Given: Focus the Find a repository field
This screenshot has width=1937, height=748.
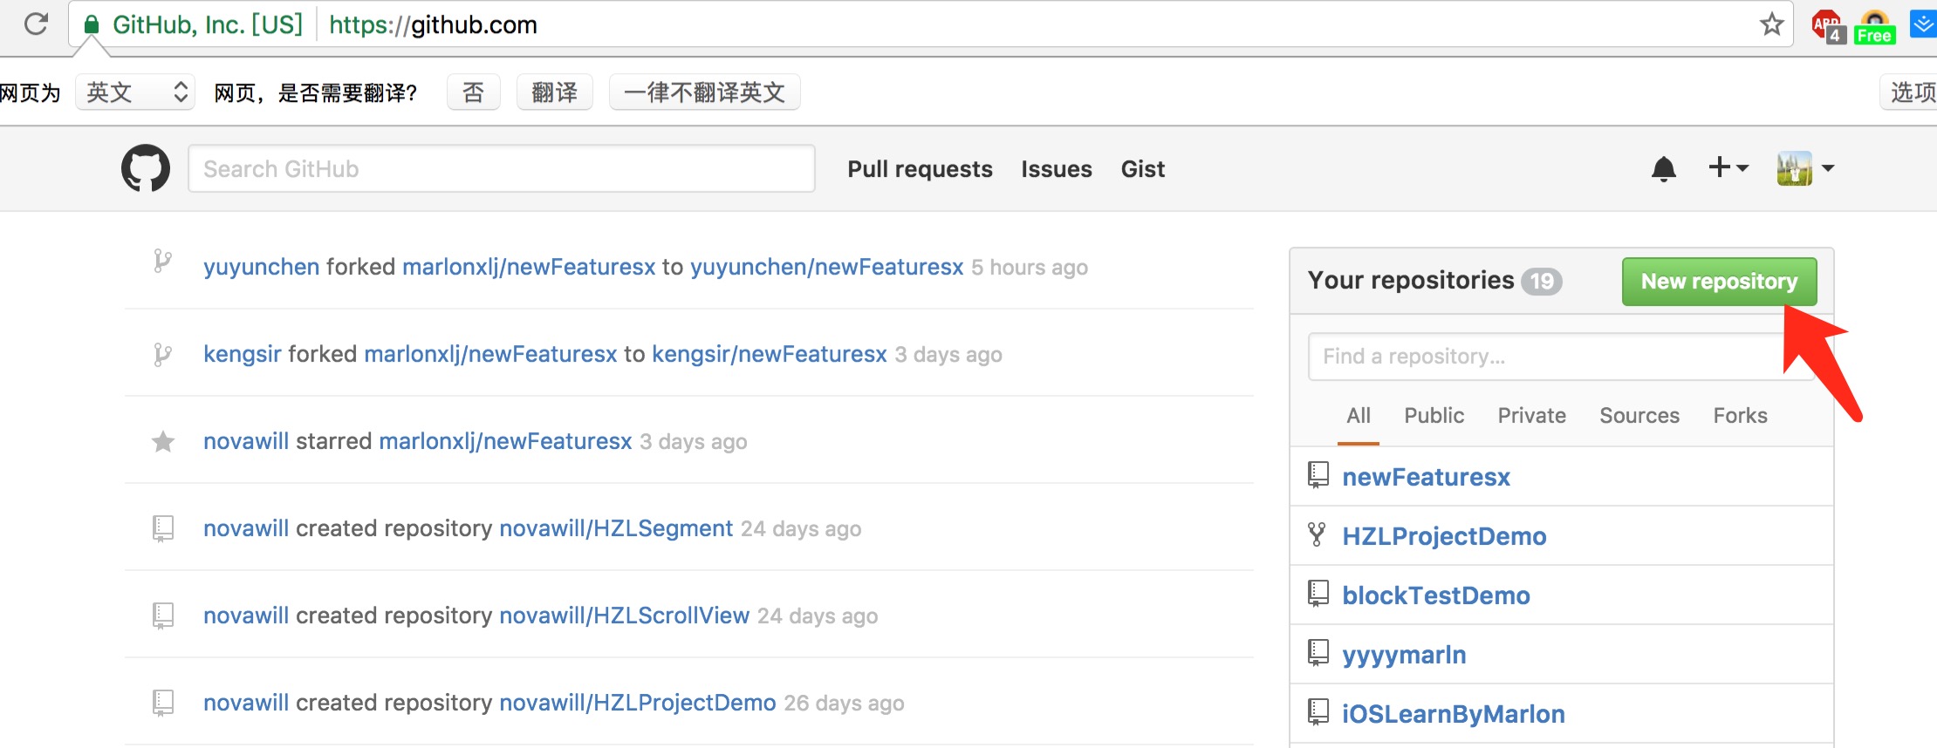Looking at the screenshot, I should 1561,357.
